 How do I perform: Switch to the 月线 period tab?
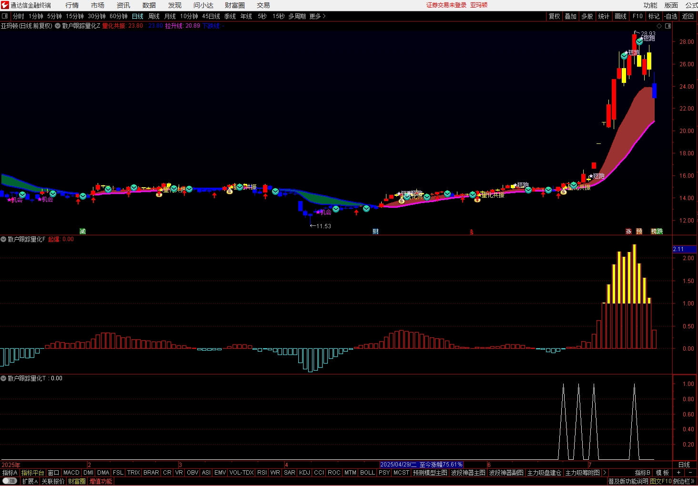[170, 16]
